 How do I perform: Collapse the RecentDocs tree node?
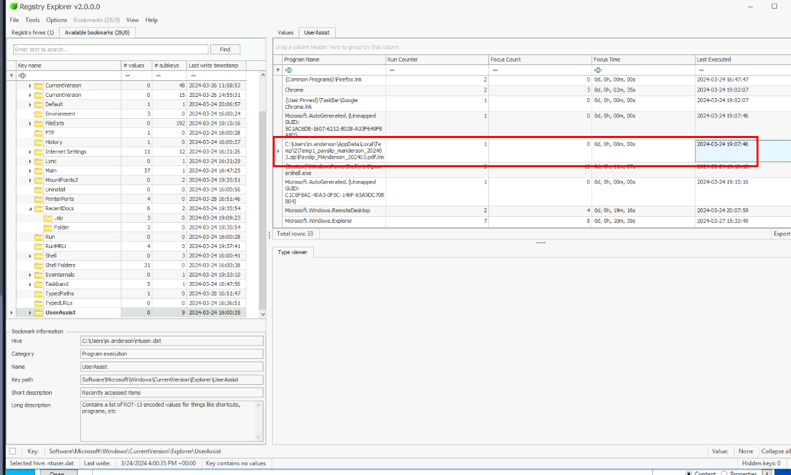point(30,208)
